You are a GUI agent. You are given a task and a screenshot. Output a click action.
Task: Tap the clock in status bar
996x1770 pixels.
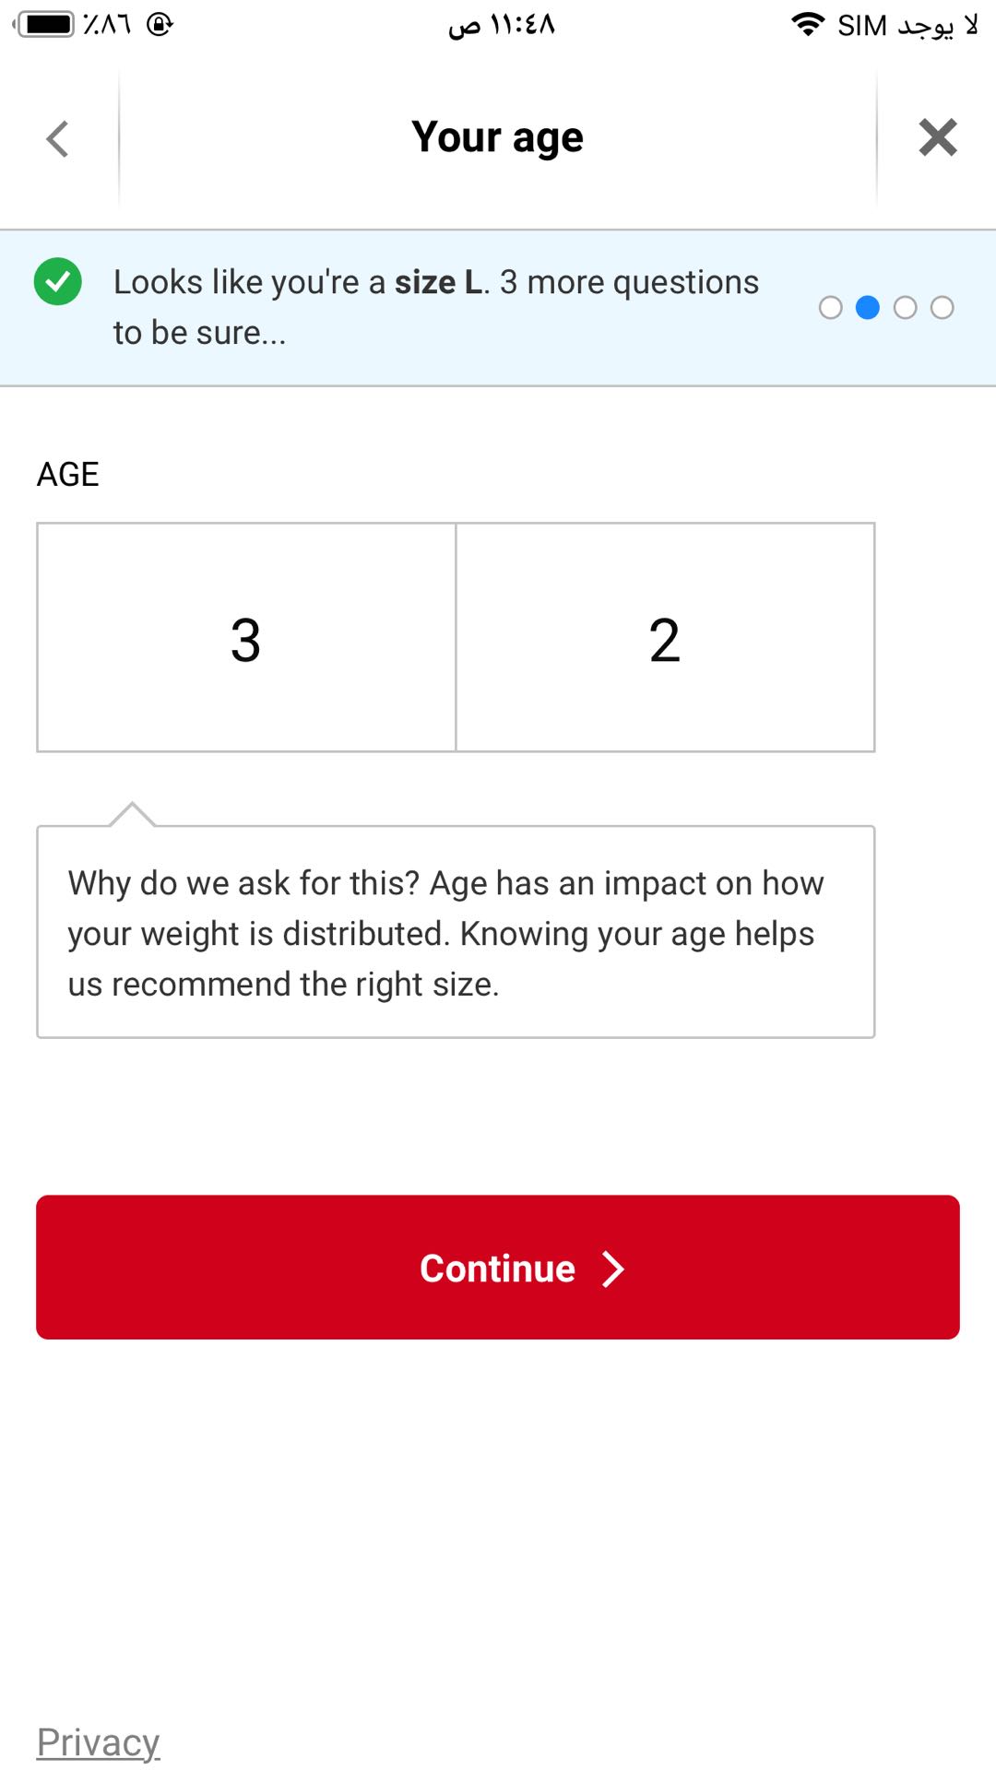(502, 25)
